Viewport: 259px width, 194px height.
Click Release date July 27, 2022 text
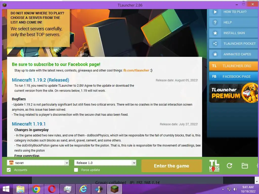[x=179, y=124]
